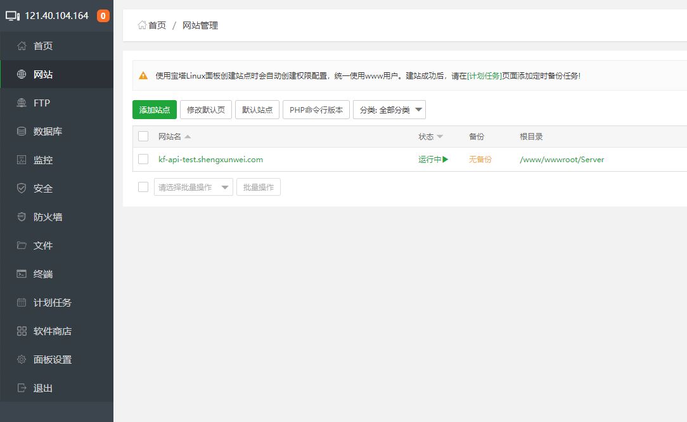Click the notification badge next to the IP
687x422 pixels.
103,16
